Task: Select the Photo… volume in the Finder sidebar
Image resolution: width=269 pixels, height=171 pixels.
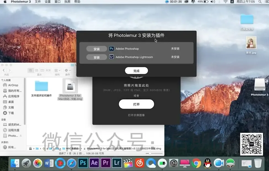Action: [x=11, y=136]
